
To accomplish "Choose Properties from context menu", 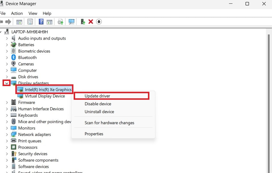I will click(x=113, y=134).
